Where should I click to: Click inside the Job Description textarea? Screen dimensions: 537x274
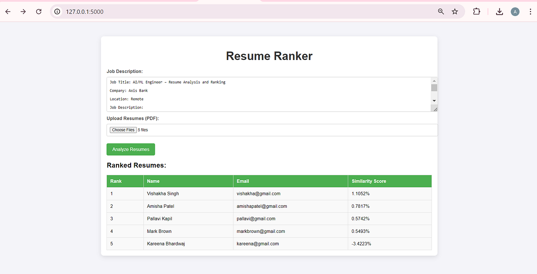coord(268,94)
